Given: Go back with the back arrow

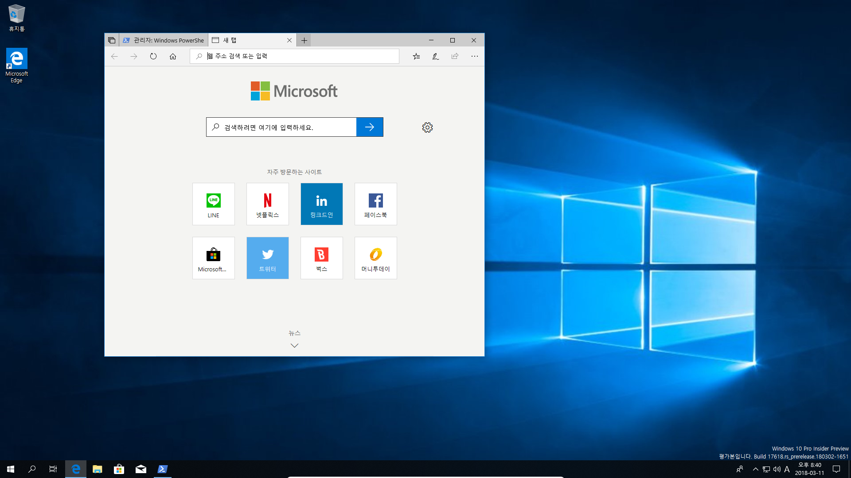Looking at the screenshot, I should click(114, 56).
